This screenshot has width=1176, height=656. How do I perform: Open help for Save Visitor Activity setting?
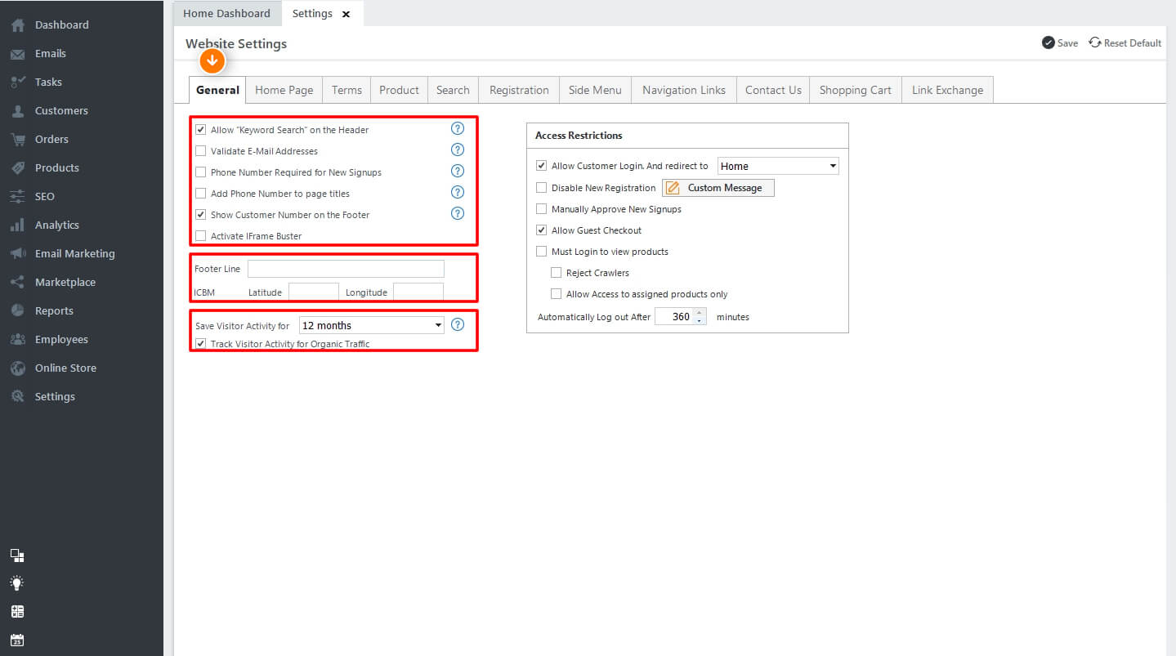click(458, 324)
